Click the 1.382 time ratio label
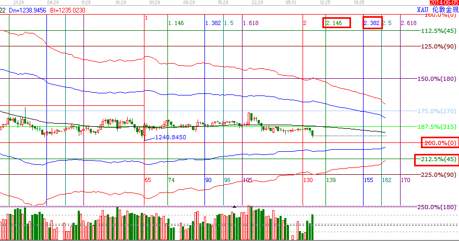459x241 pixels. point(213,23)
